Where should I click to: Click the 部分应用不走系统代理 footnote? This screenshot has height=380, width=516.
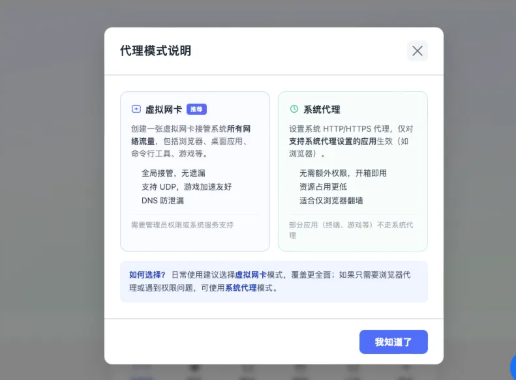tap(351, 230)
